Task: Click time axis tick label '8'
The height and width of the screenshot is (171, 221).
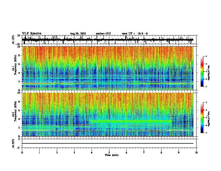Action: tap(161, 153)
